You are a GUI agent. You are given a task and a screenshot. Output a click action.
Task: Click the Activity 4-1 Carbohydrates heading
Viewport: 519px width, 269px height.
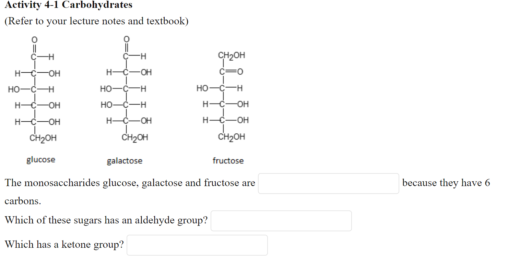pyautogui.click(x=69, y=5)
